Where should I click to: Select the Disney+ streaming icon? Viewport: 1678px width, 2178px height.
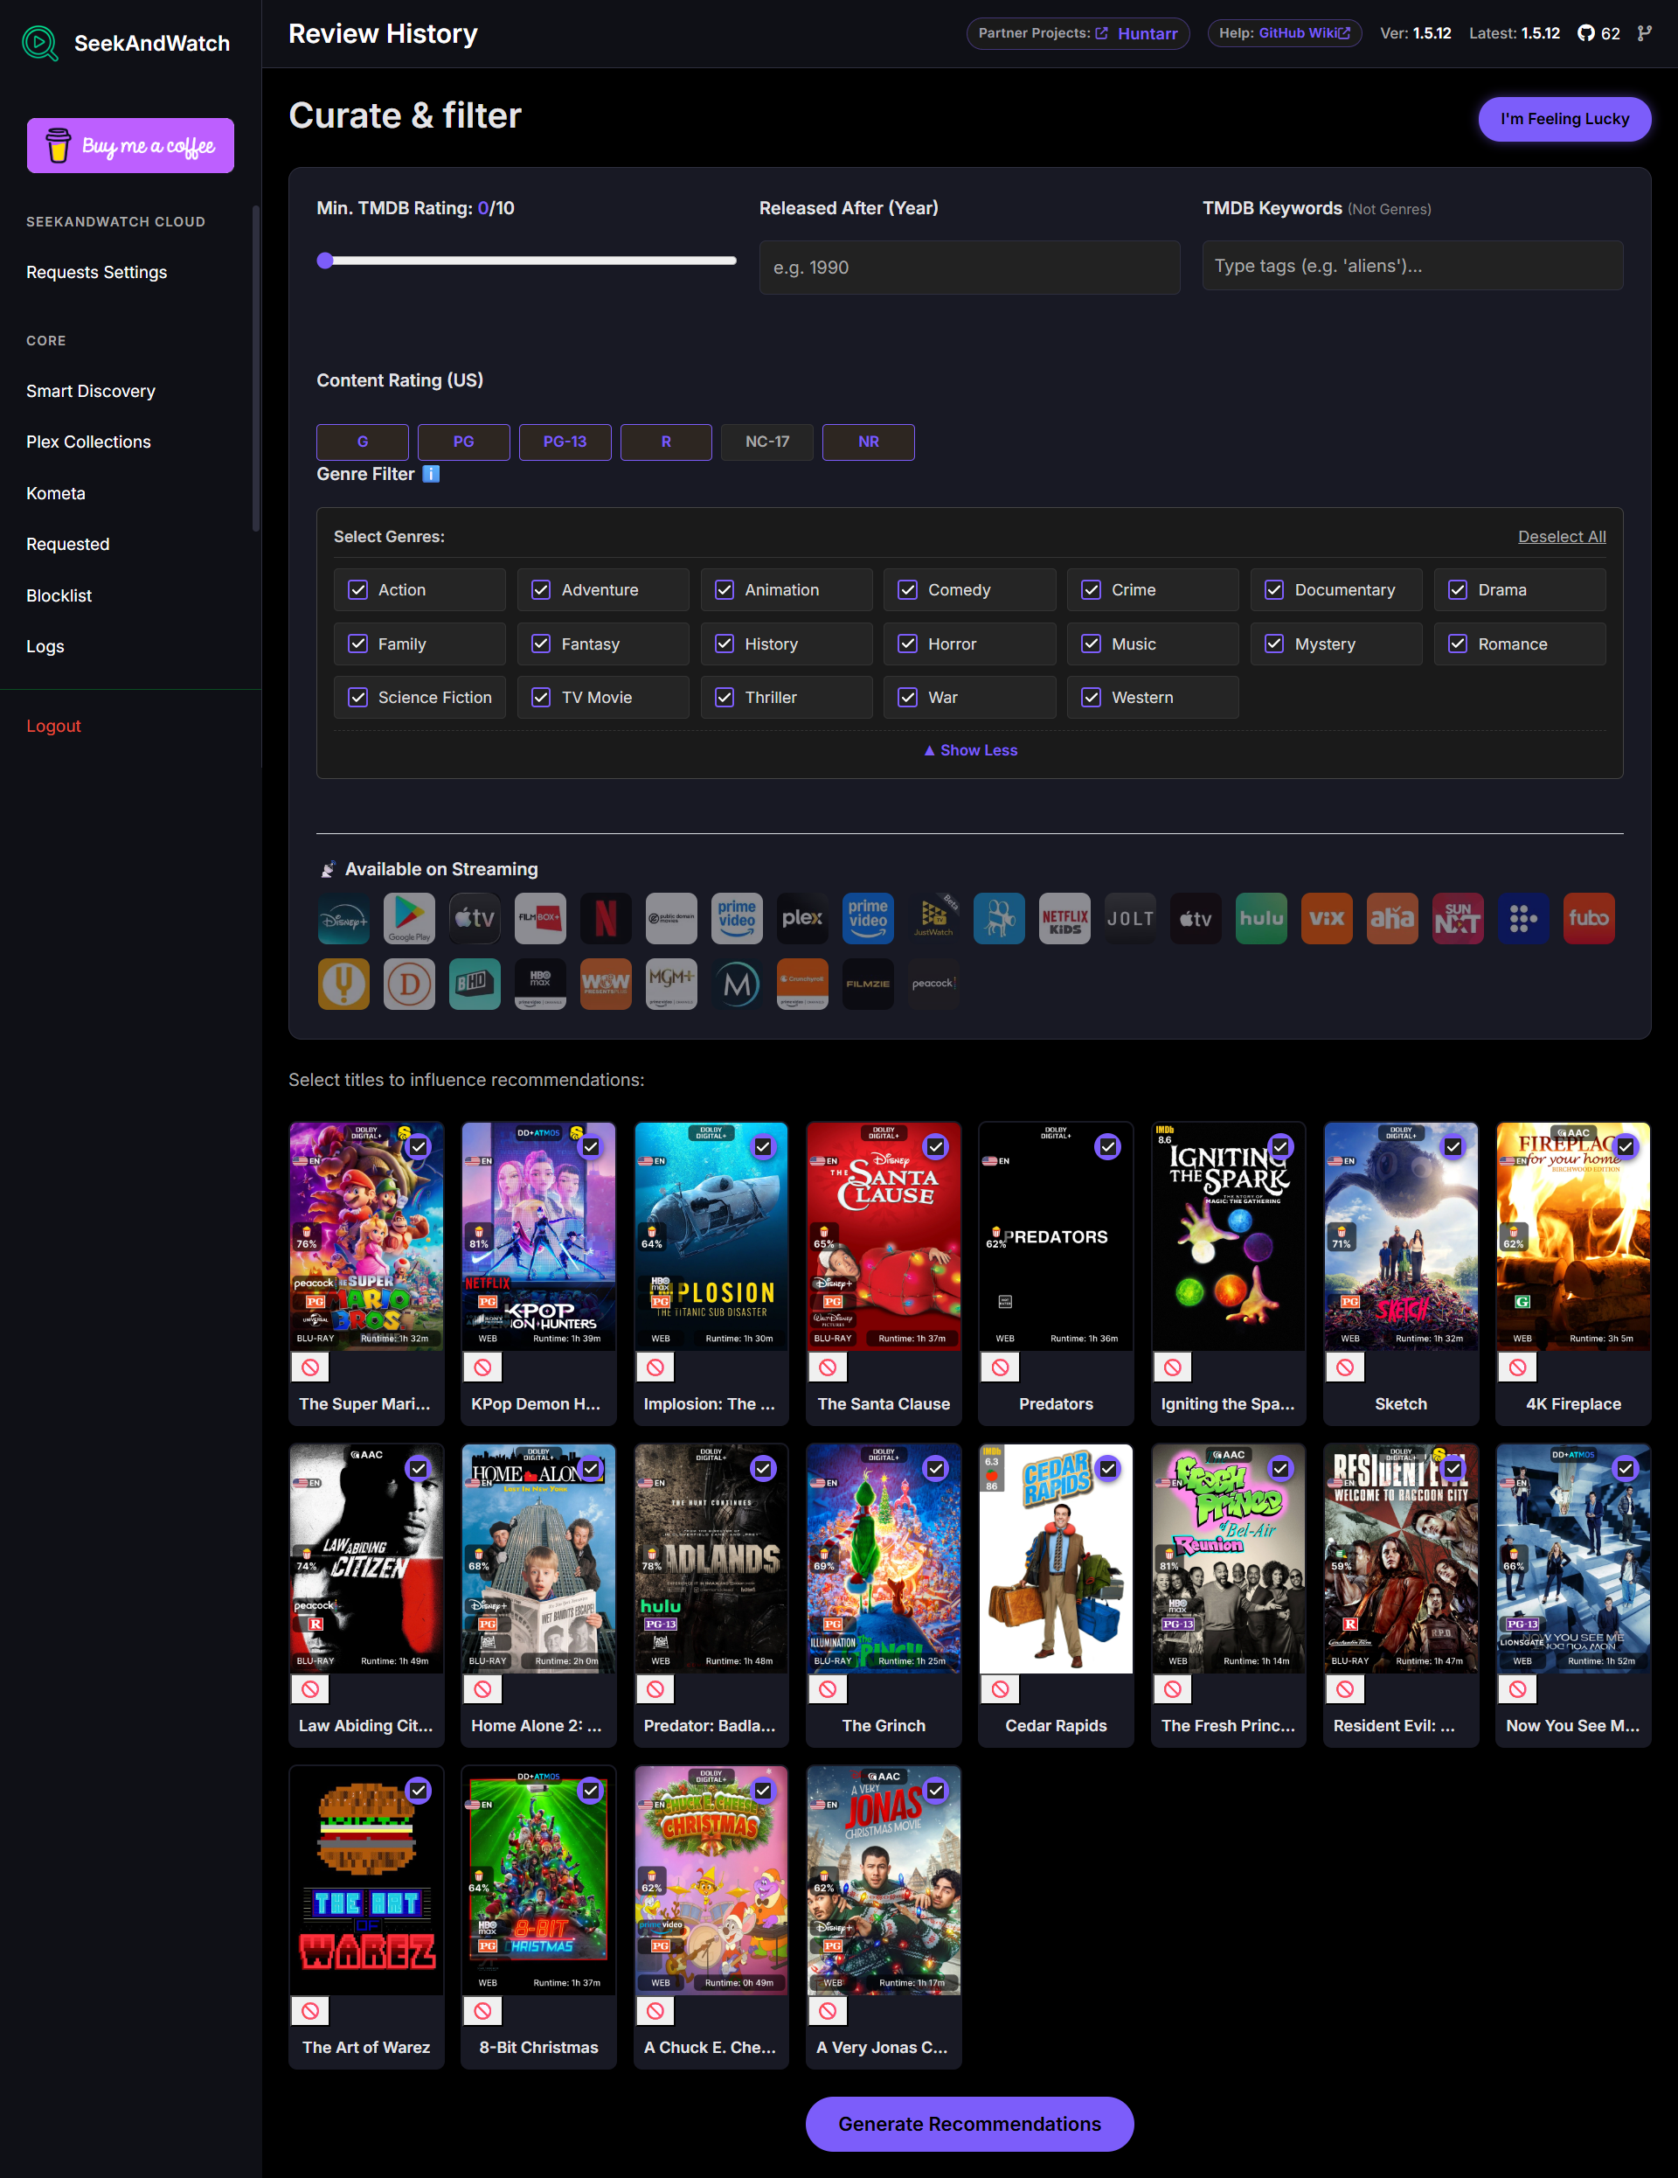pyautogui.click(x=343, y=918)
